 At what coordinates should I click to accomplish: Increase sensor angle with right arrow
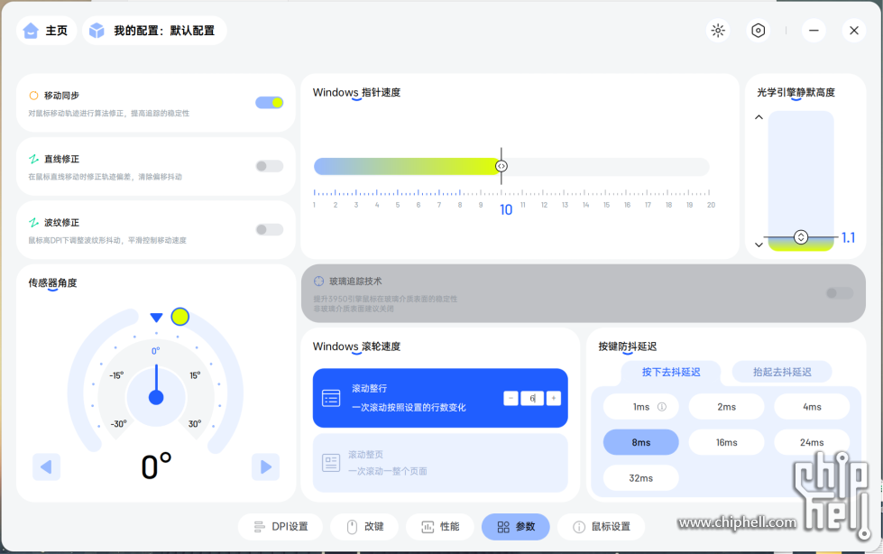(266, 466)
